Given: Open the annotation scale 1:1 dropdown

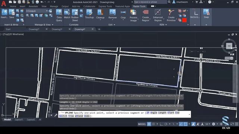Looking at the screenshot, I should coord(208,124).
